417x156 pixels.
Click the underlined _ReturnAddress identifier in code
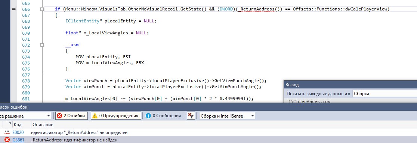(256, 9)
